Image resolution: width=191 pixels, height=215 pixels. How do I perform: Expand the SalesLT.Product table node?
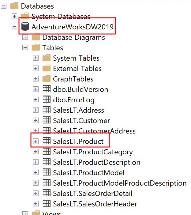point(36,141)
